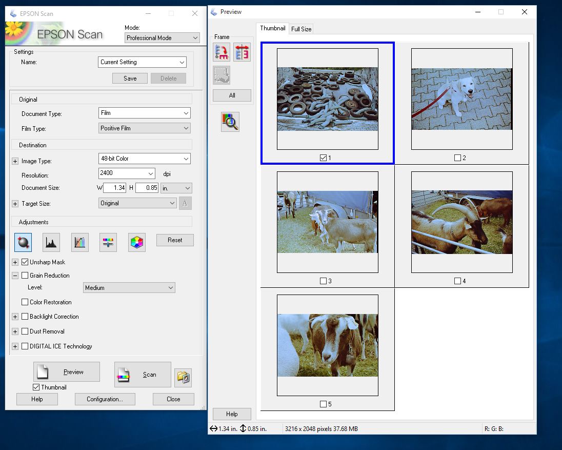Click the Configuration... button
This screenshot has height=450, width=562.
click(x=105, y=399)
